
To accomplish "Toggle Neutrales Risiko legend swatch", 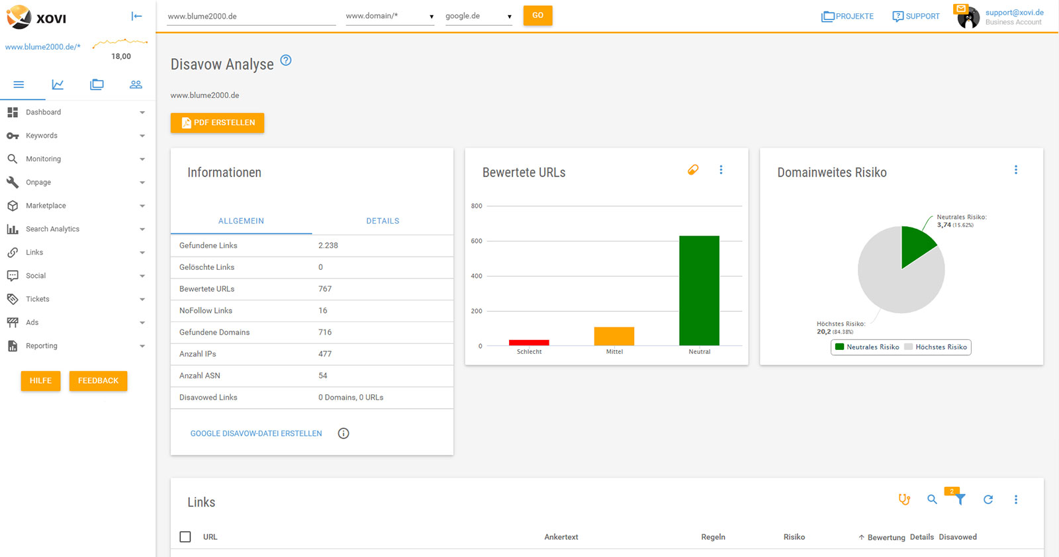I will [x=840, y=347].
